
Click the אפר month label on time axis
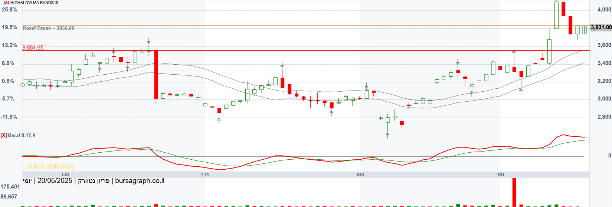[360, 174]
